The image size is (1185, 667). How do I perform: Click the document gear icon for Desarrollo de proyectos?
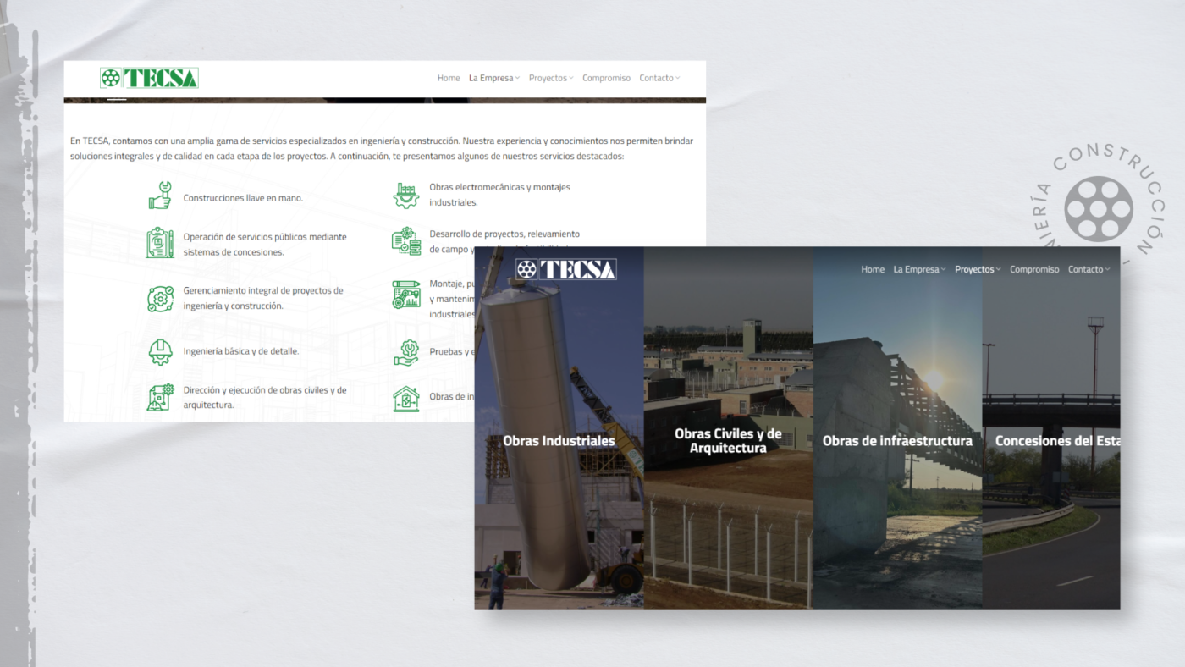coord(406,241)
